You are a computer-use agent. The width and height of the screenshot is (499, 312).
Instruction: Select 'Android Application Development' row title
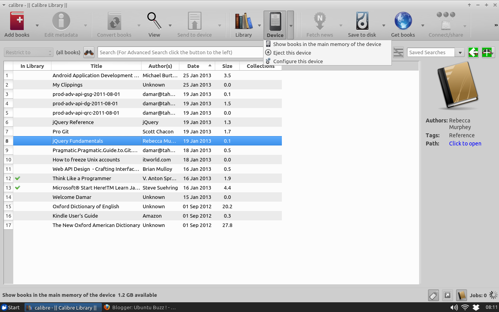(96, 75)
